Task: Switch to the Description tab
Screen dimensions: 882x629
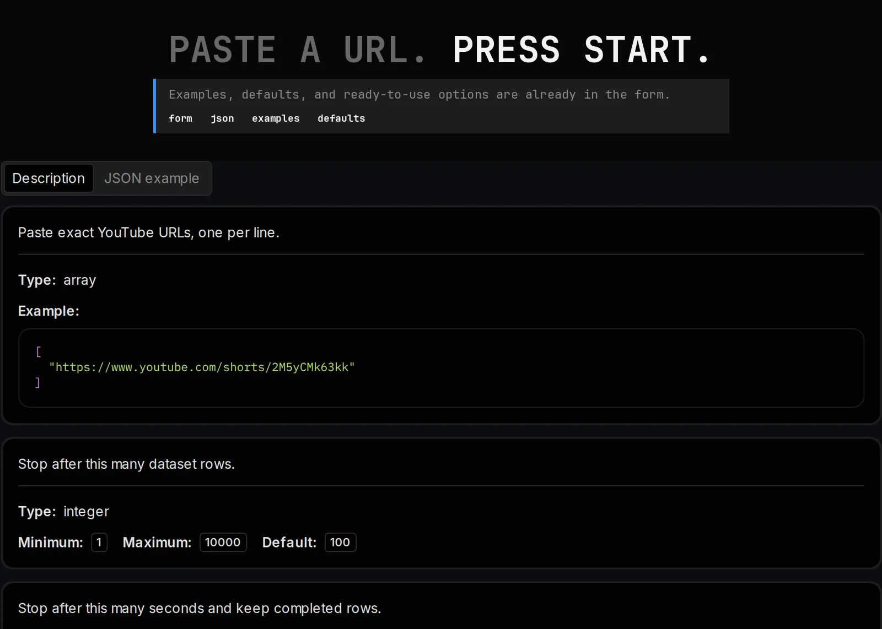Action: 49,178
